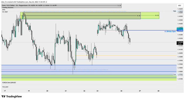Click the TradingView logo
This screenshot has width=185, height=100.
pos(12,97)
